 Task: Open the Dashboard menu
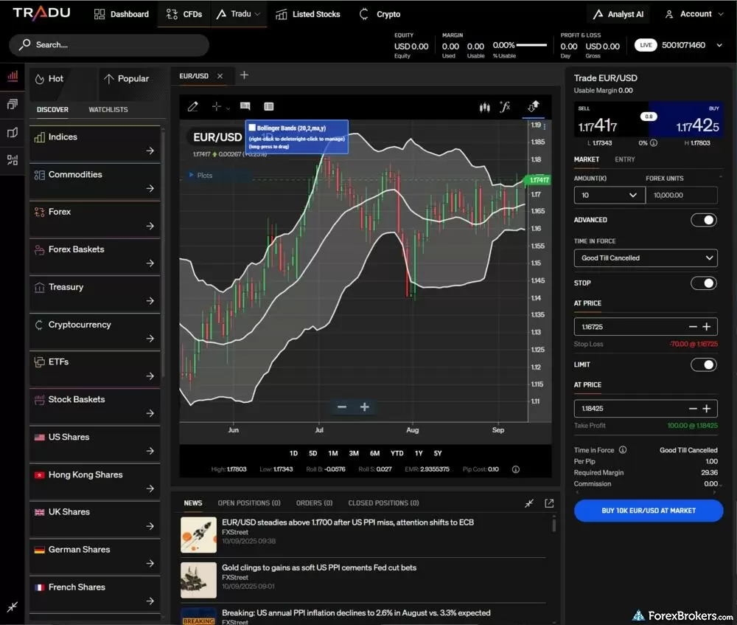(x=122, y=14)
